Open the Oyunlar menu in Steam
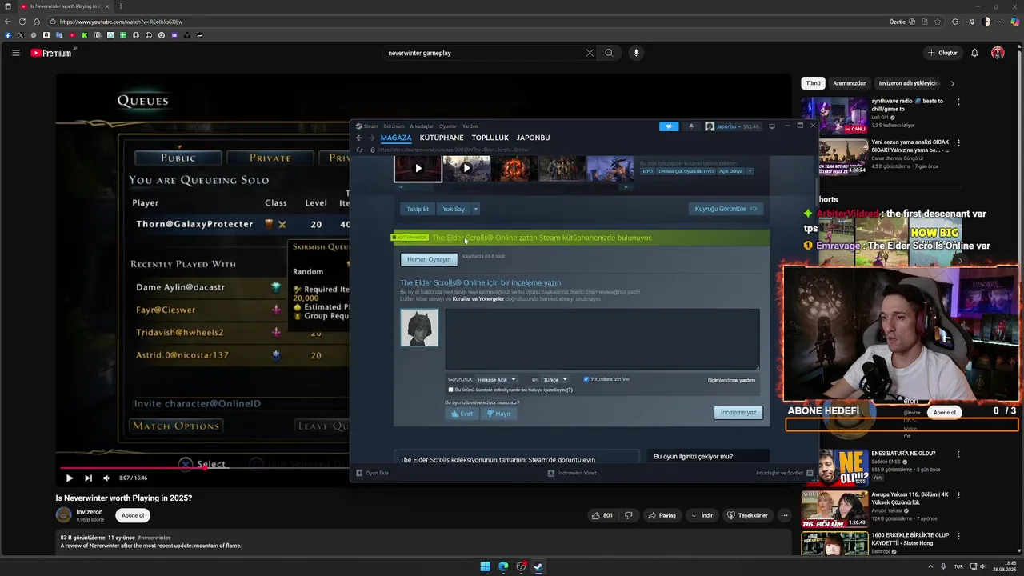Screen dimensions: 1024x576 click(448, 126)
